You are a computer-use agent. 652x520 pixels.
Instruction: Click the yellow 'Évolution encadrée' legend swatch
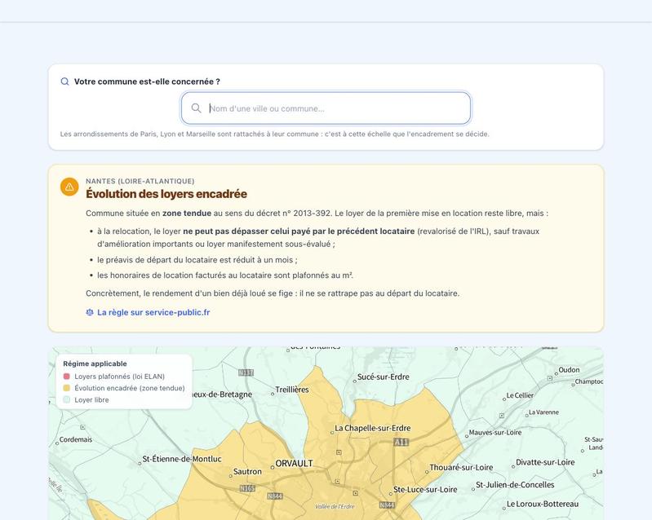pyautogui.click(x=67, y=388)
